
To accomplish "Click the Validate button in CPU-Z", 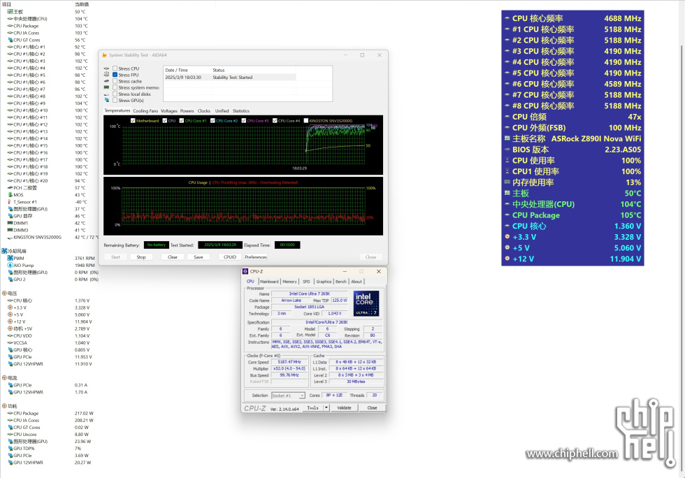I will [344, 407].
